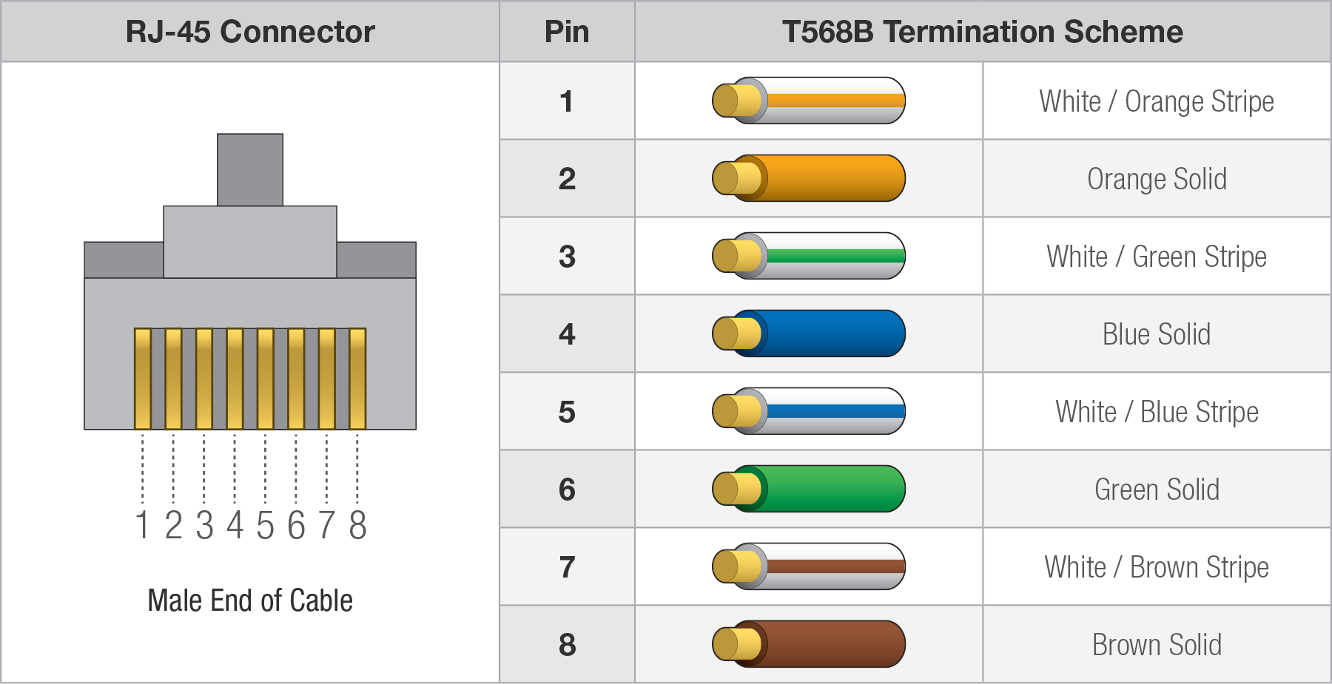Click the RJ-45 Connector column header
Image resolution: width=1332 pixels, height=684 pixels.
(250, 32)
